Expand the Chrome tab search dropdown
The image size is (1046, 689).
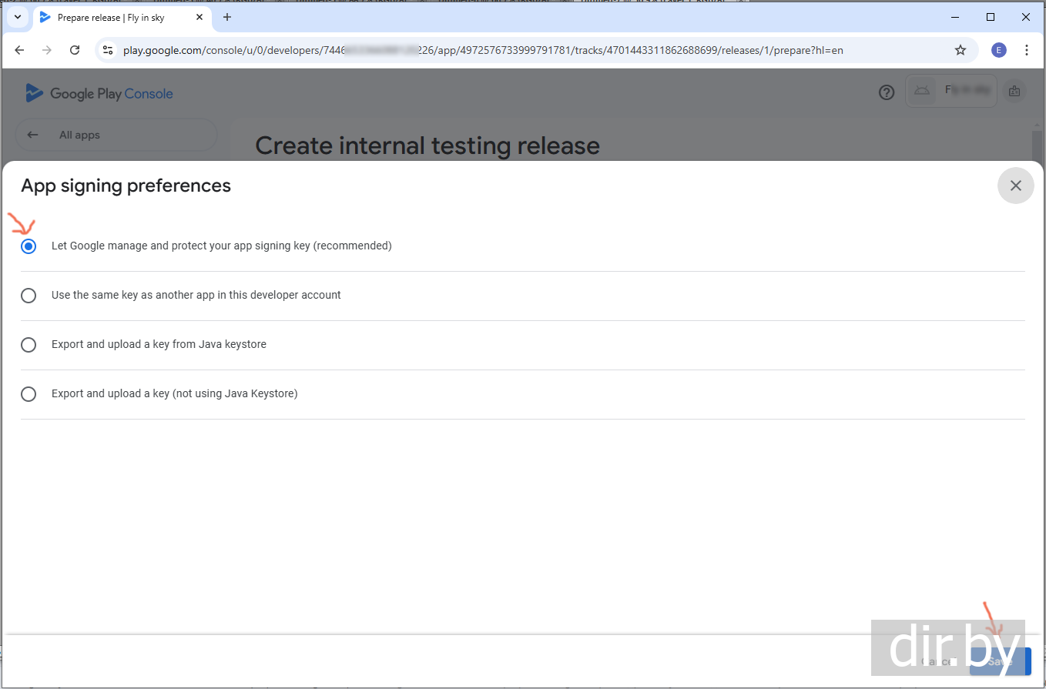[17, 17]
